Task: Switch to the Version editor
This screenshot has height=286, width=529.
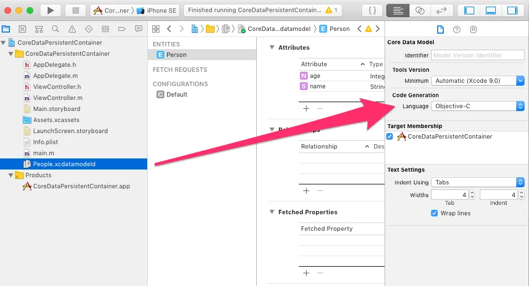Action: (x=441, y=10)
